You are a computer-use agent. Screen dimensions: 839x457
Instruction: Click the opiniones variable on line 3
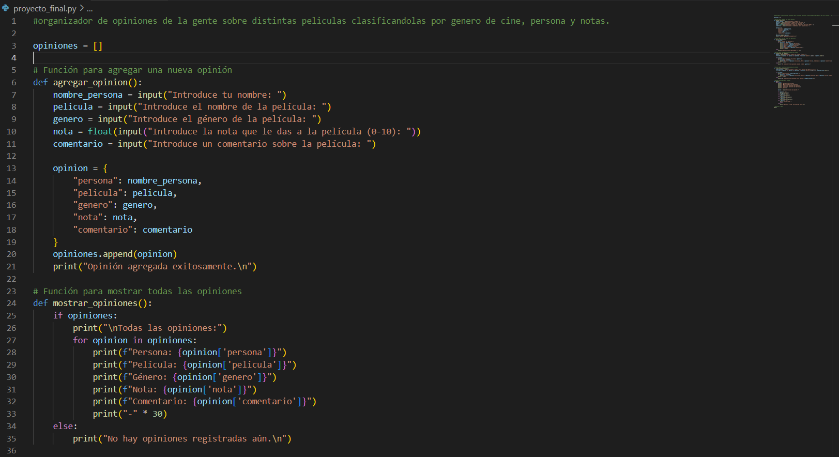[x=55, y=46]
